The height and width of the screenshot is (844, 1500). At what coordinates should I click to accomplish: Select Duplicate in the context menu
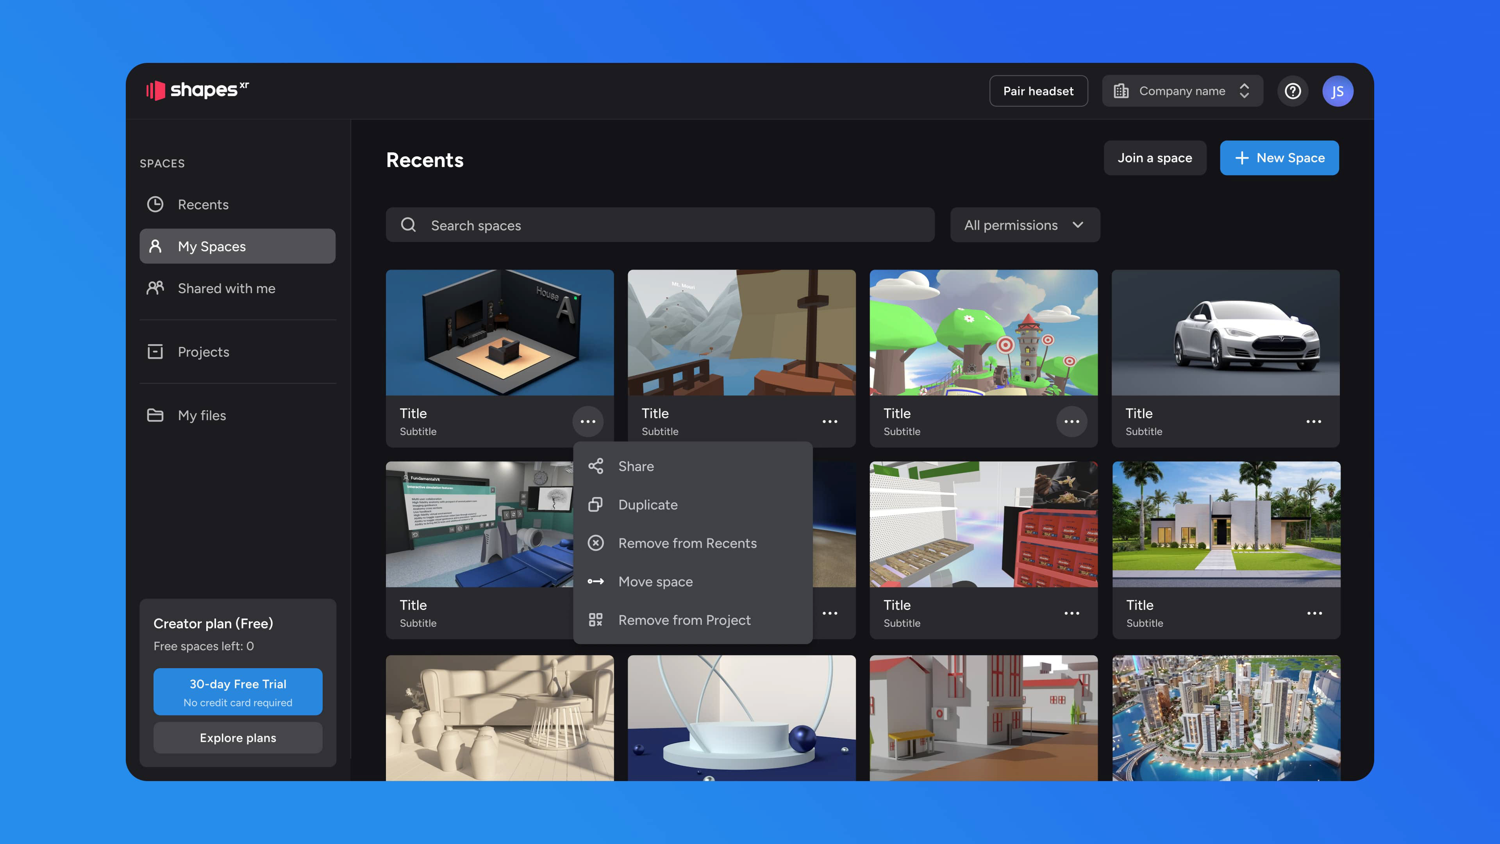pyautogui.click(x=648, y=505)
